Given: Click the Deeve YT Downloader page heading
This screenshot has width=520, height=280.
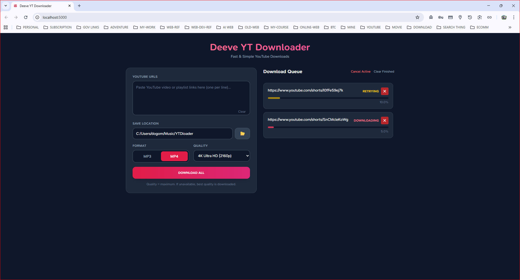Looking at the screenshot, I should point(260,47).
